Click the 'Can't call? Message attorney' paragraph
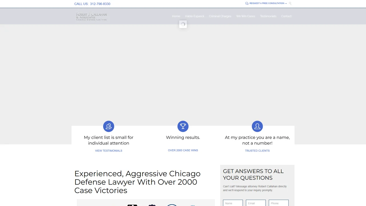366x206 pixels. coord(255,188)
